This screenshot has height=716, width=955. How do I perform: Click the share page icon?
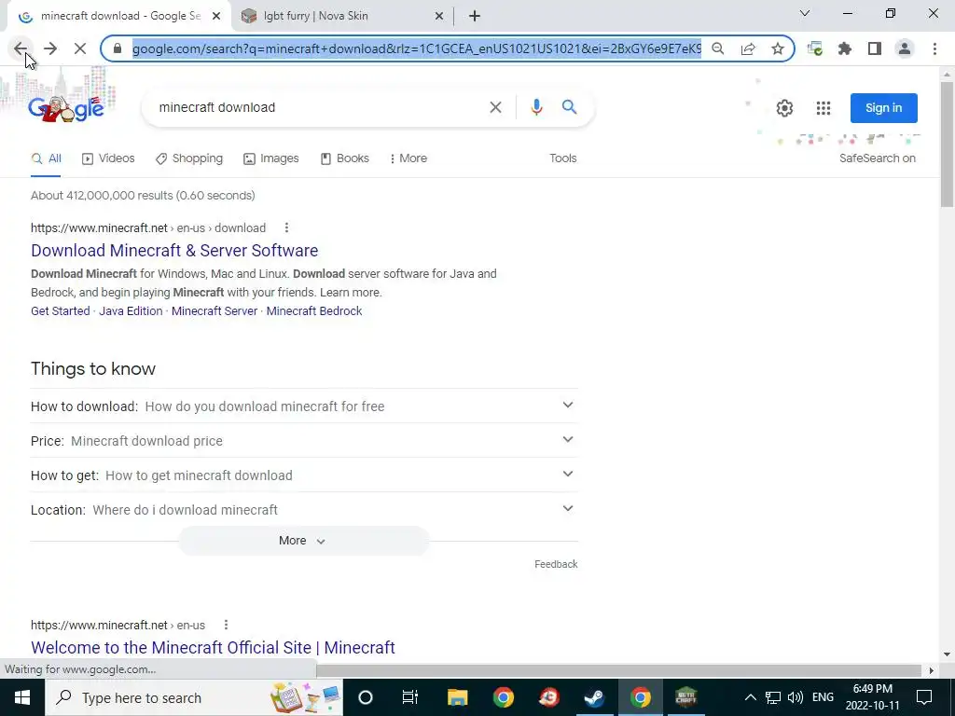click(x=748, y=48)
